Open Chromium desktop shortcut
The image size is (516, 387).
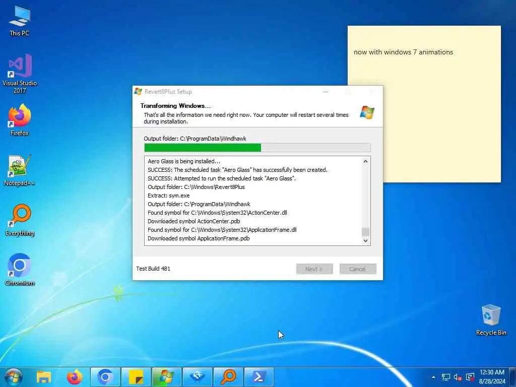coord(20,270)
